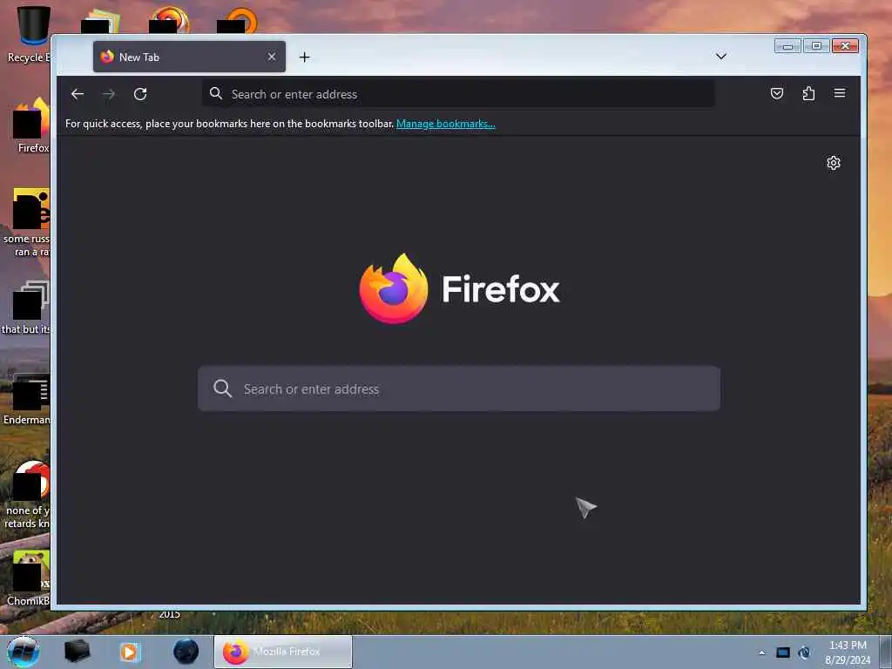
Task: Select the 'that but its' desktop icon
Action: 26,307
